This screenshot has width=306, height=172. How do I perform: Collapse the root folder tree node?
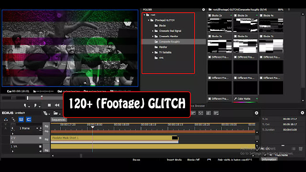pyautogui.click(x=144, y=15)
